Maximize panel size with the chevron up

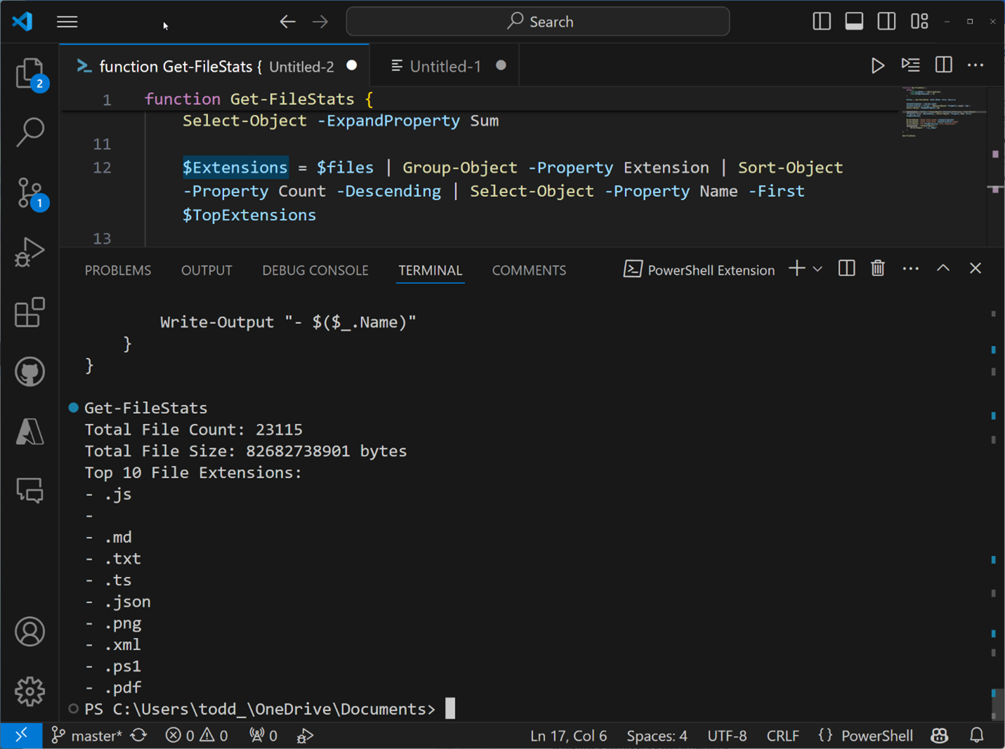coord(943,268)
